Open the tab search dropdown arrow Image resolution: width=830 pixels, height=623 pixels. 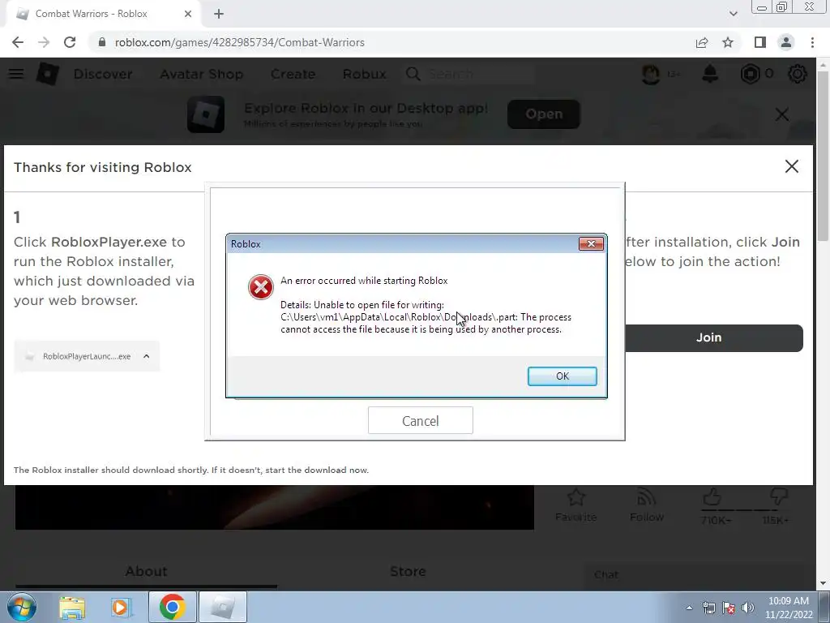pyautogui.click(x=733, y=14)
